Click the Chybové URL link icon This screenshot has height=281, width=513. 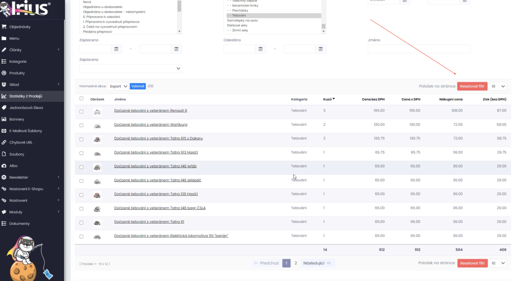pos(4,142)
